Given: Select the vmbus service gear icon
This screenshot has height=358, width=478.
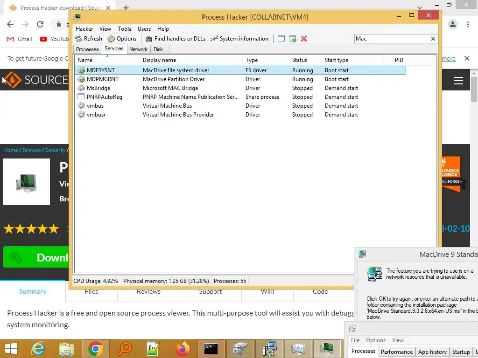Looking at the screenshot, I should click(81, 106).
